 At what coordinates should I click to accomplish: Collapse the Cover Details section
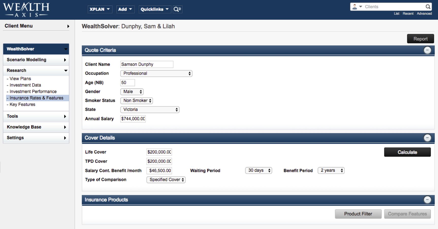tap(427, 138)
